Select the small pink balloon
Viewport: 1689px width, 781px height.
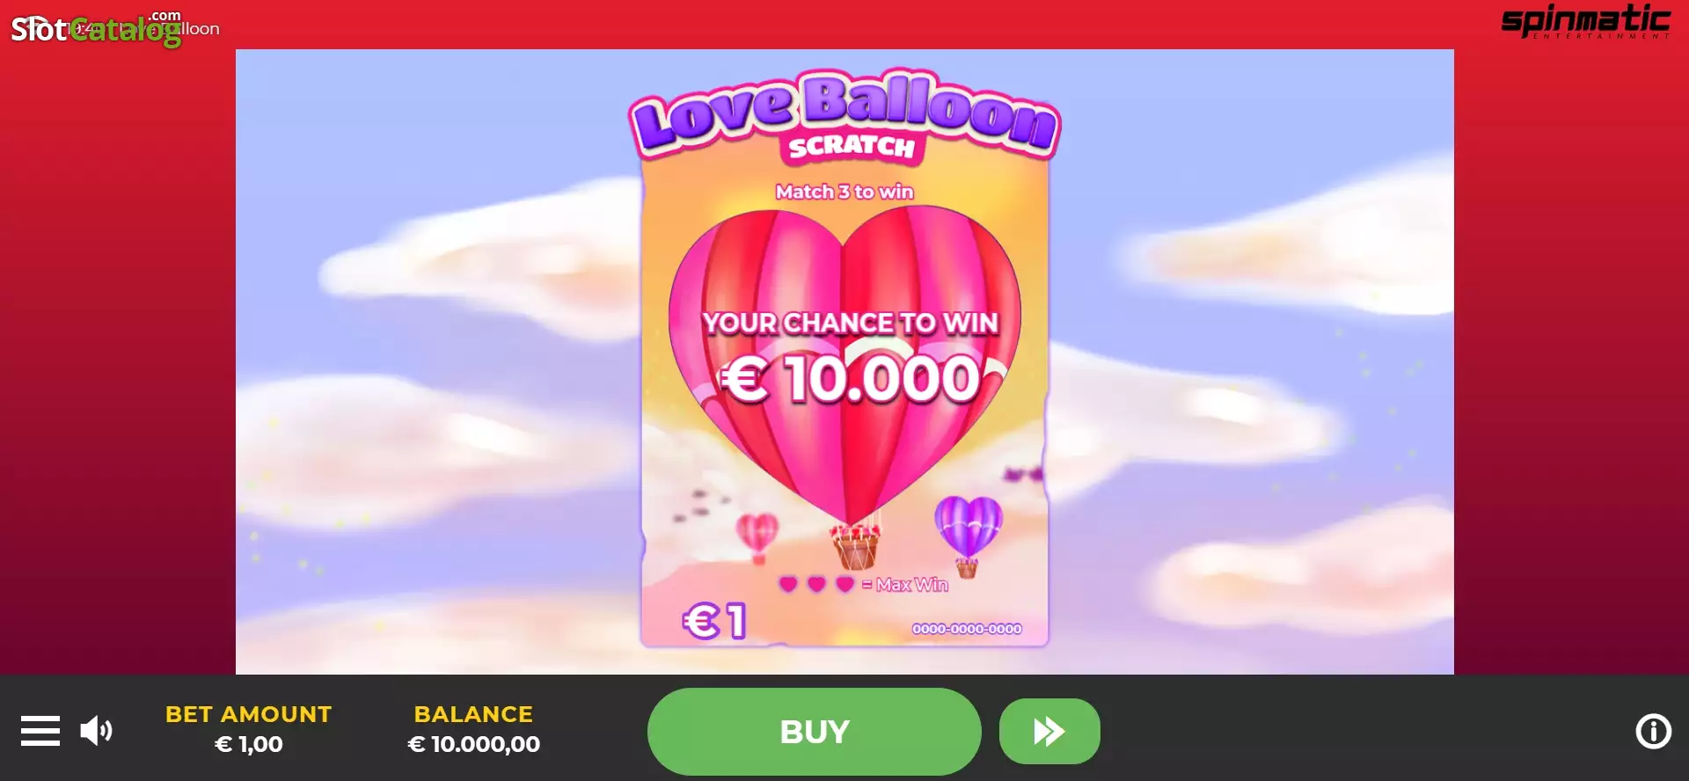pos(757,536)
